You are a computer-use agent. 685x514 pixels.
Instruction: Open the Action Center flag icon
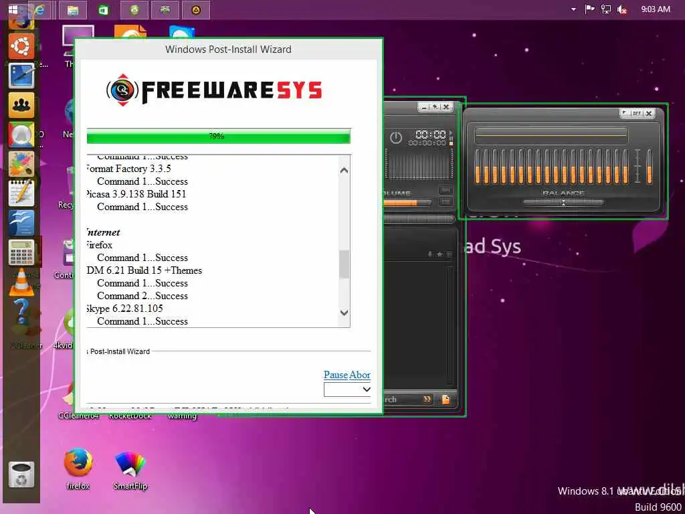(589, 9)
